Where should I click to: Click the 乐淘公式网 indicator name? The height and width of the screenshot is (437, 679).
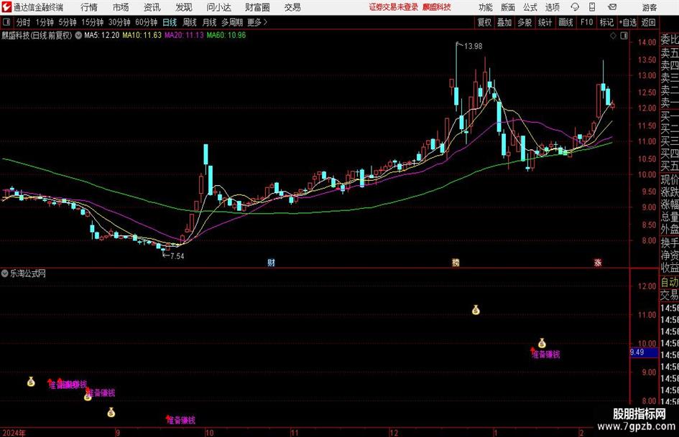[28, 273]
